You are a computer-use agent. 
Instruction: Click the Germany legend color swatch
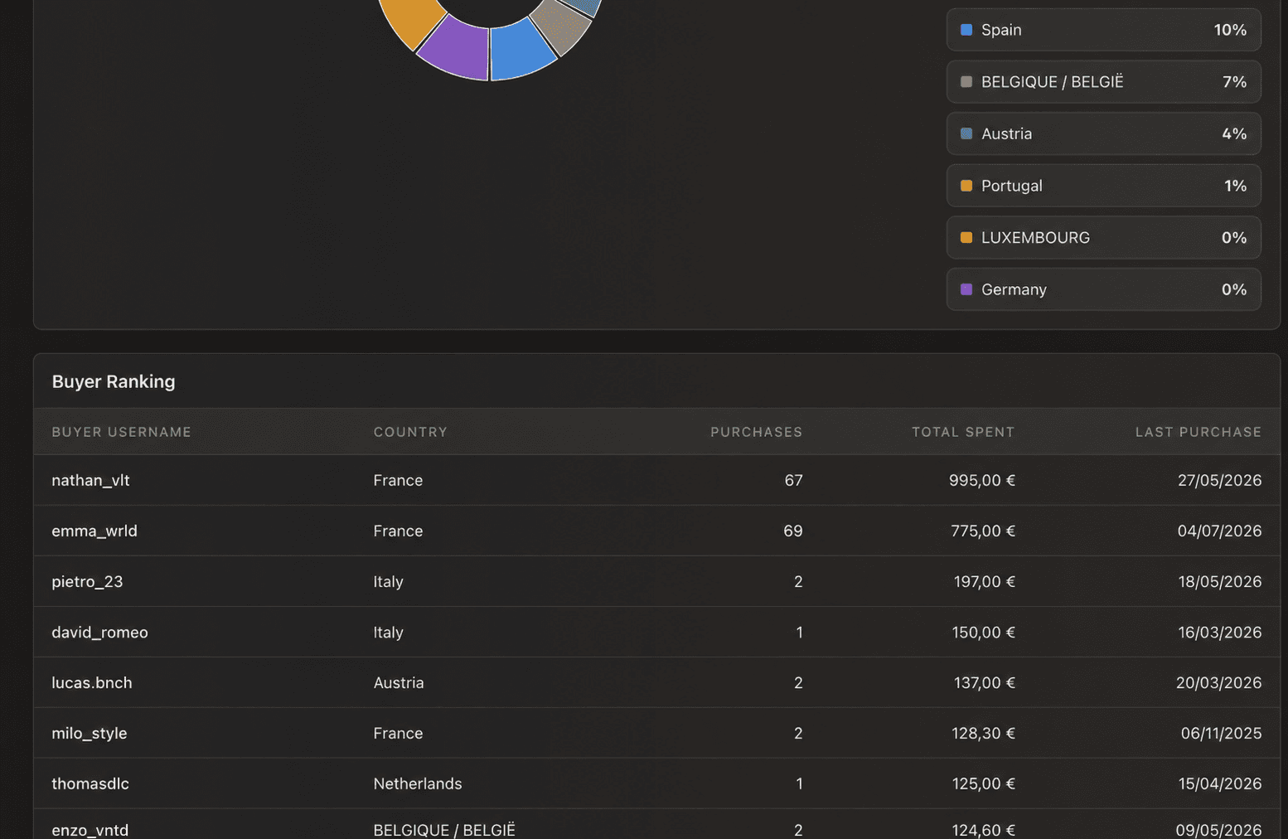966,289
